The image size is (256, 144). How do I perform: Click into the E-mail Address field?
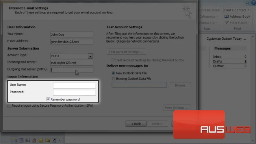(x=72, y=42)
